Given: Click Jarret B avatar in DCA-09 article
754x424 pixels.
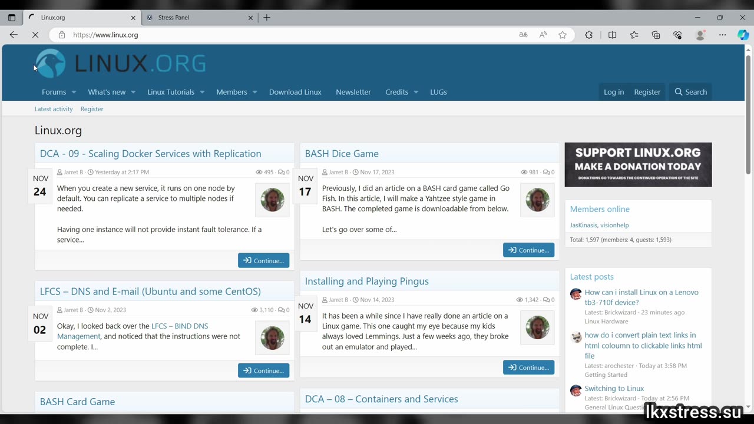Looking at the screenshot, I should 272,200.
